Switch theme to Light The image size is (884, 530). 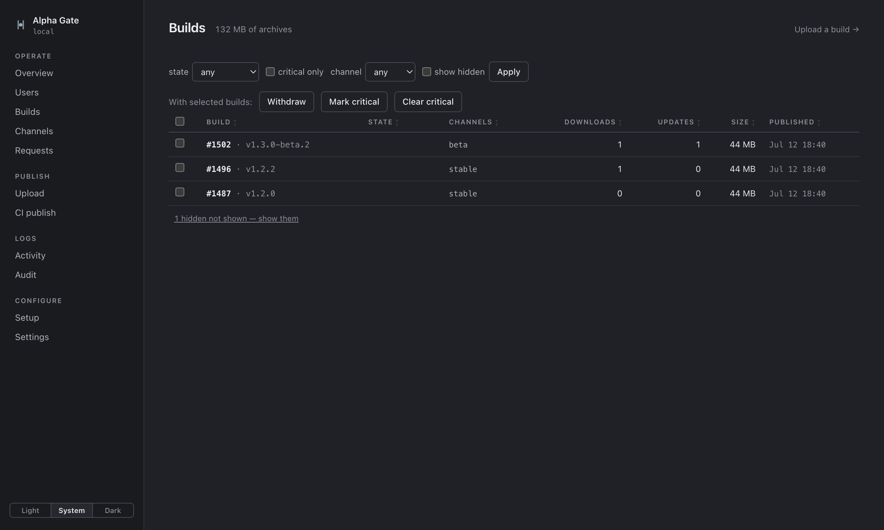30,510
